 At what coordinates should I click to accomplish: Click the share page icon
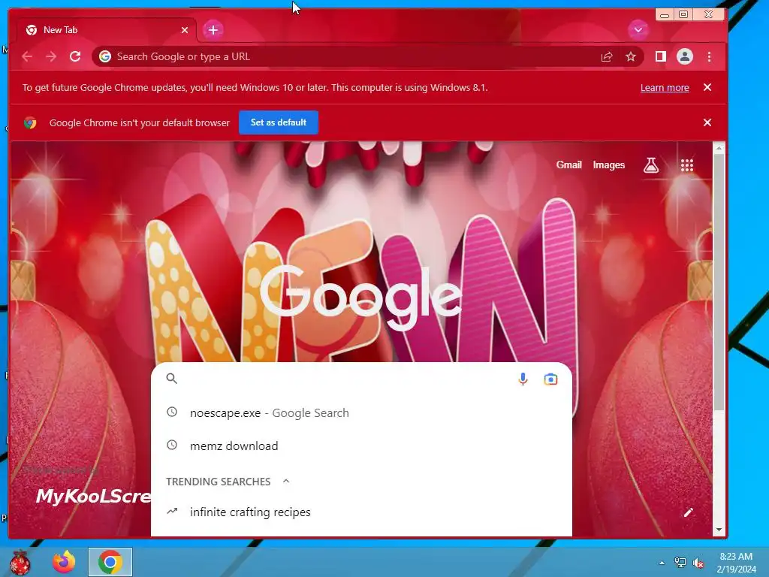[607, 57]
